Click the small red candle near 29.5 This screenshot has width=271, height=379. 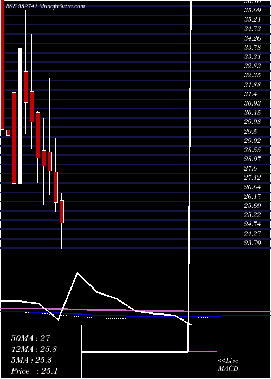click(8, 133)
